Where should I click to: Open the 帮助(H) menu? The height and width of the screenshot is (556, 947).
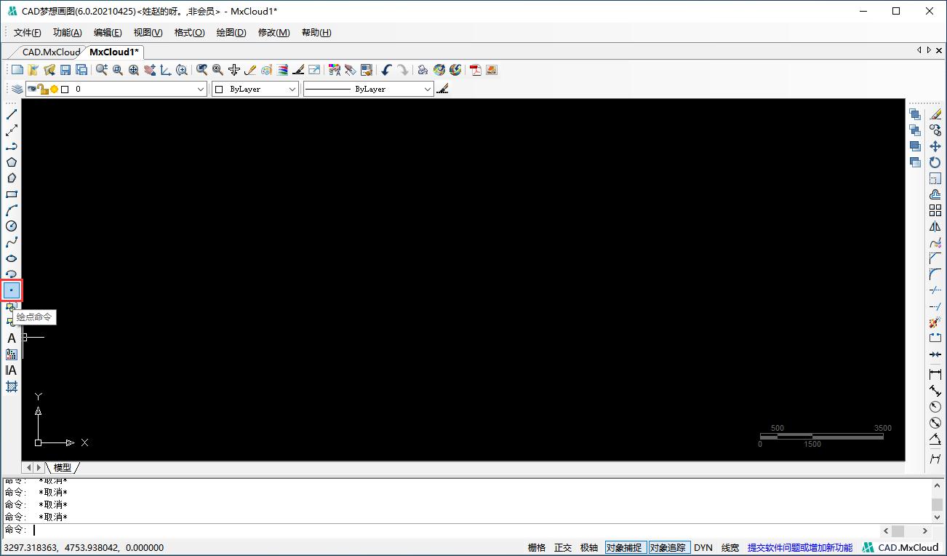(x=316, y=33)
